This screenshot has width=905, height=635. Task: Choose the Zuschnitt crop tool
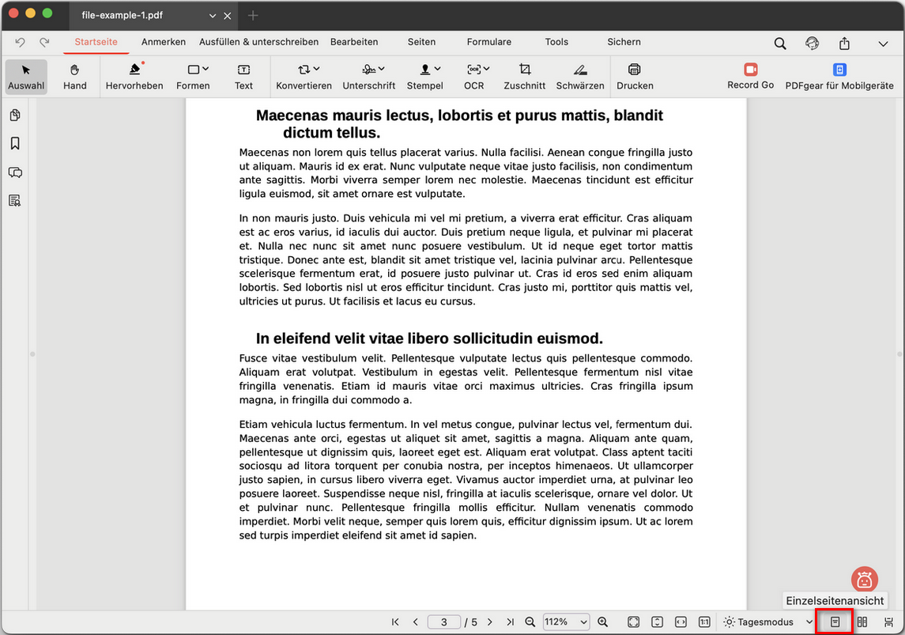pyautogui.click(x=524, y=77)
